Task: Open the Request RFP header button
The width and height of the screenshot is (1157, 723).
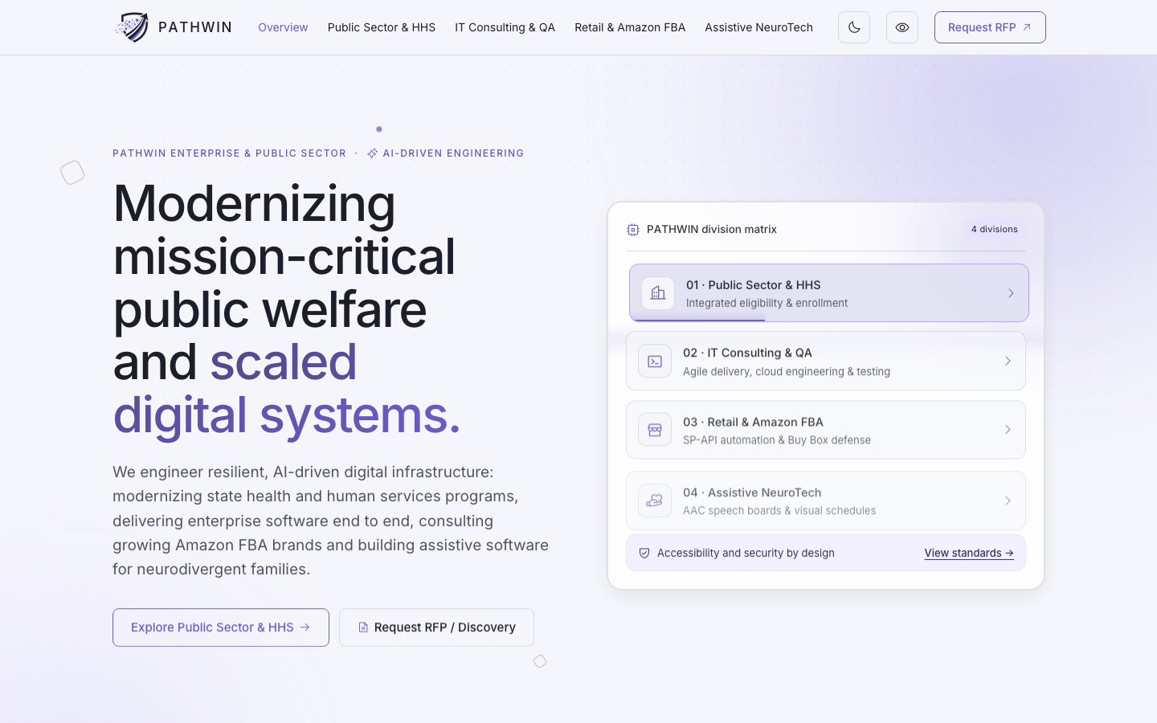Action: (x=990, y=27)
